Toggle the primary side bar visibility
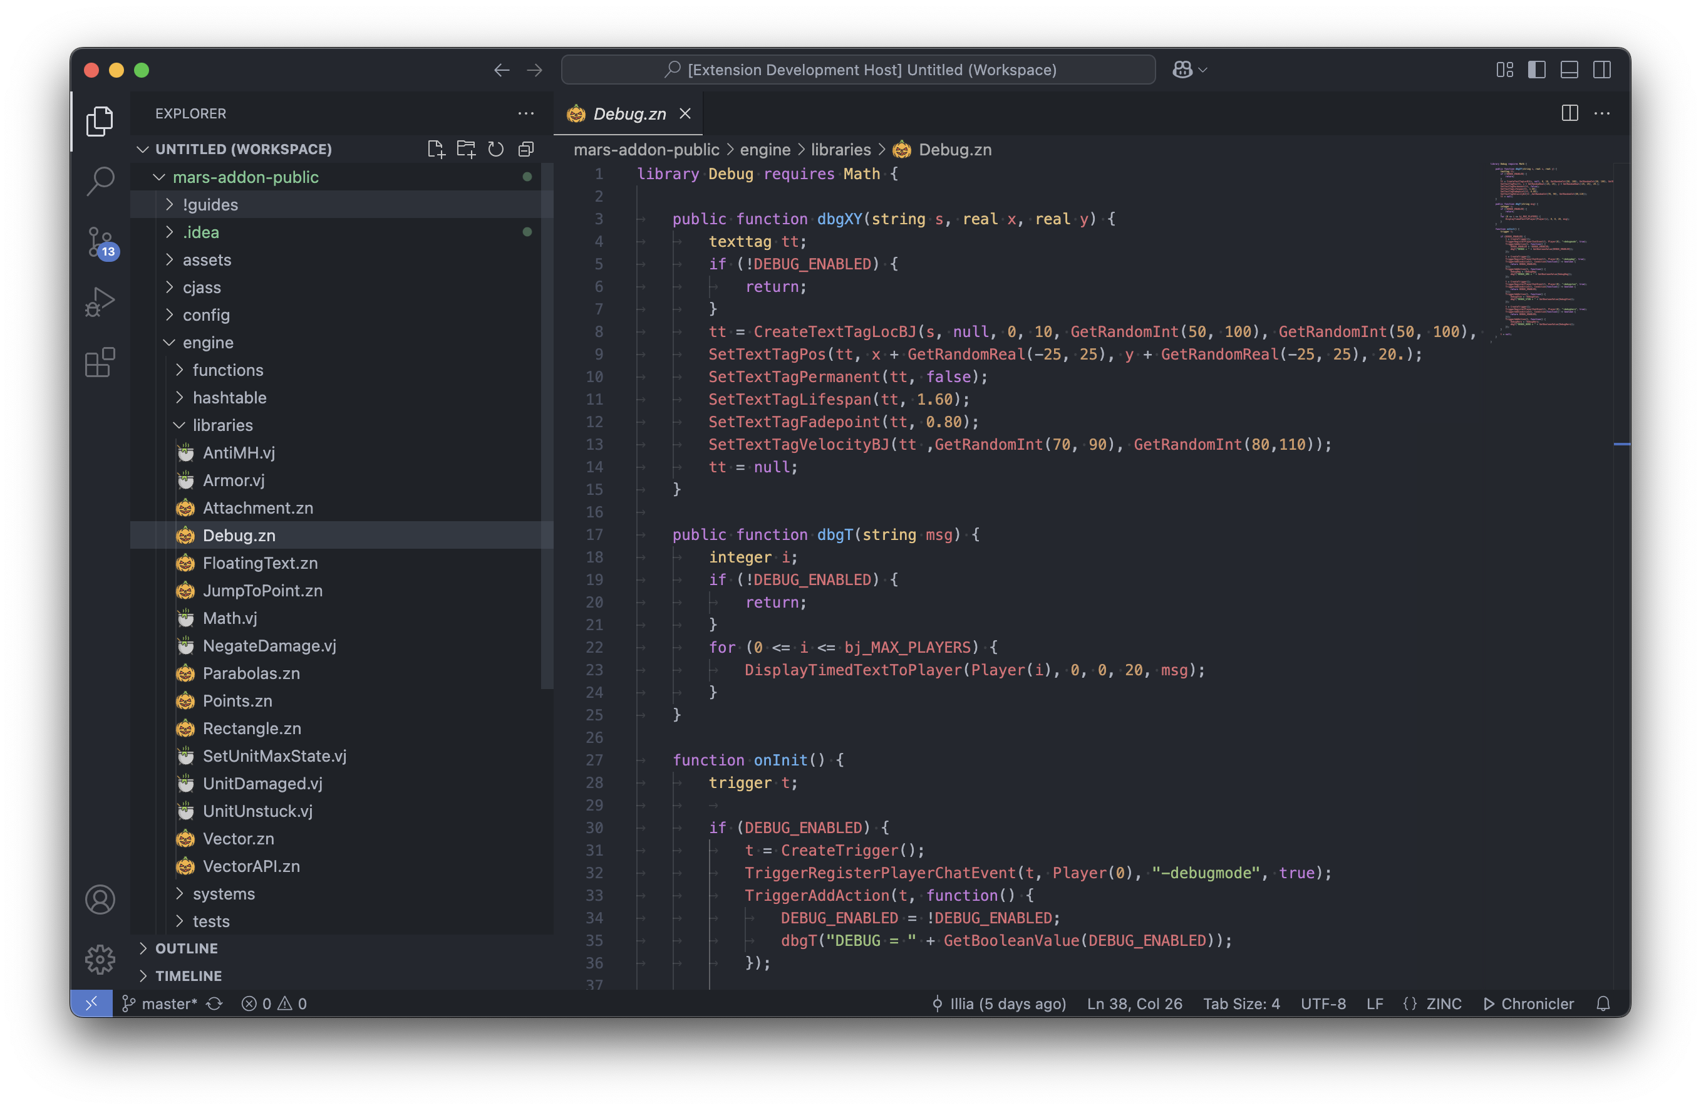This screenshot has width=1701, height=1110. 1537,70
